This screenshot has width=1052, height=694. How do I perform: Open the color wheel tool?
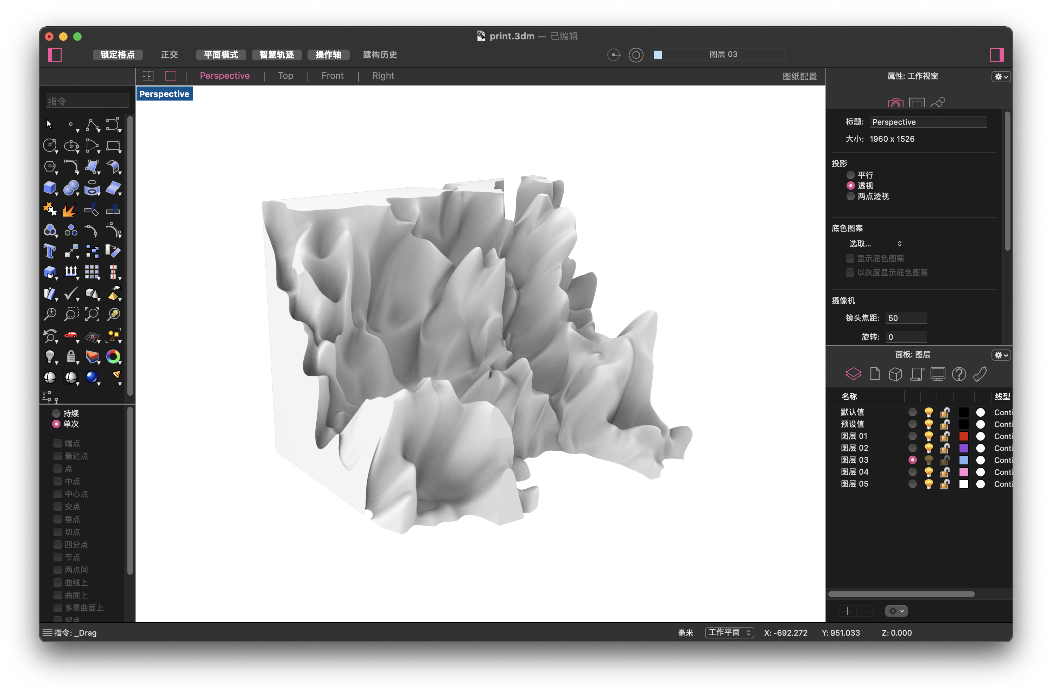(x=113, y=356)
